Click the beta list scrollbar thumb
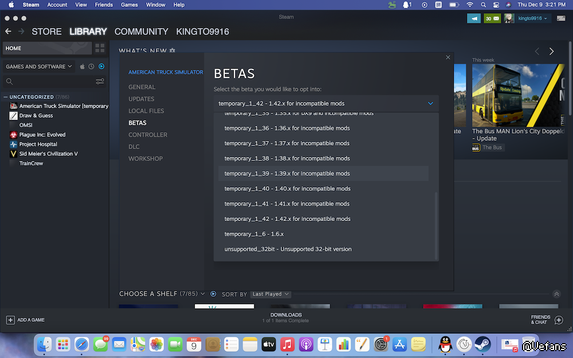Screen dimensions: 573x358 click(x=436, y=225)
